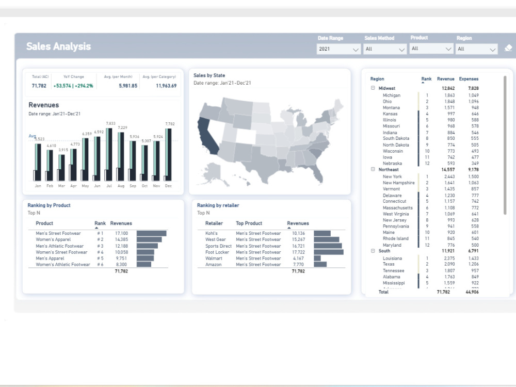Click the Sales Analysis title

[59, 46]
